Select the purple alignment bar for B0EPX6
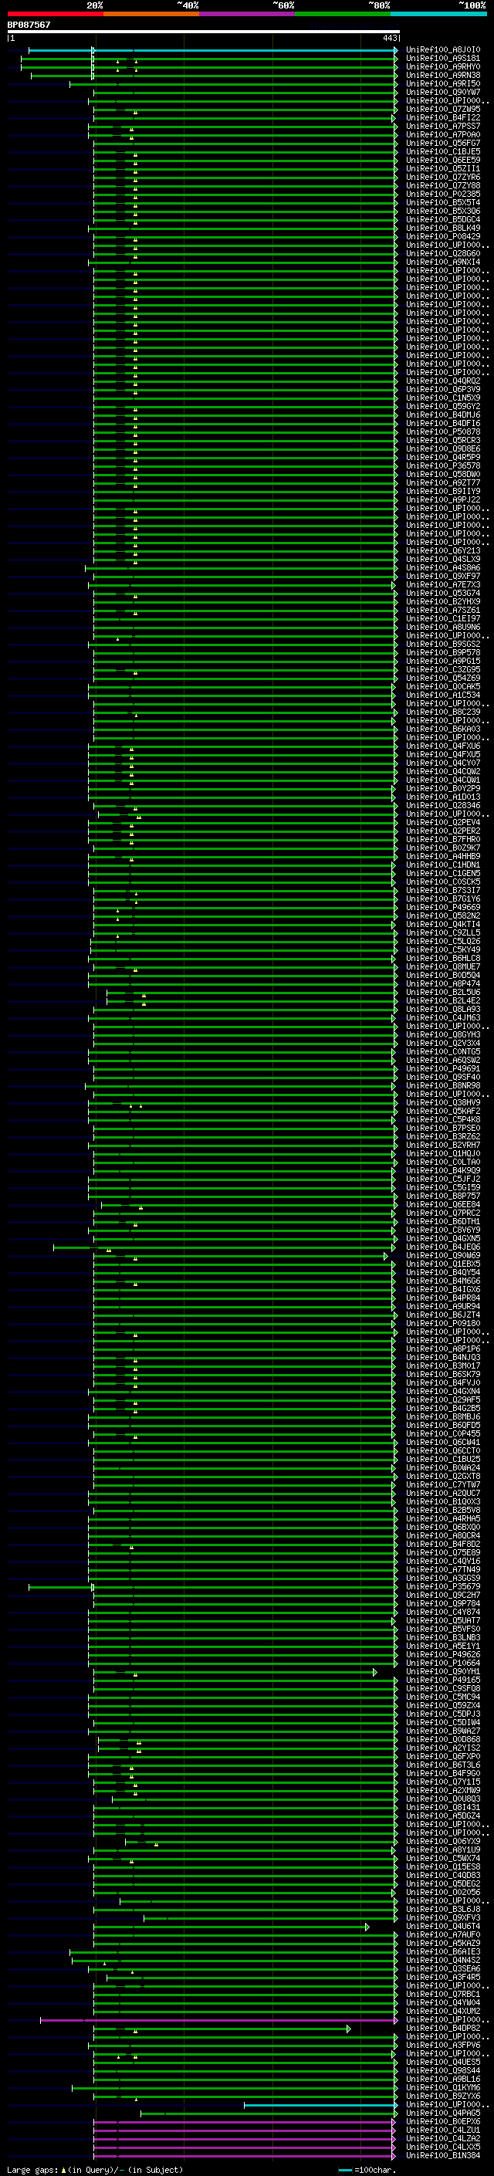 (243, 2122)
